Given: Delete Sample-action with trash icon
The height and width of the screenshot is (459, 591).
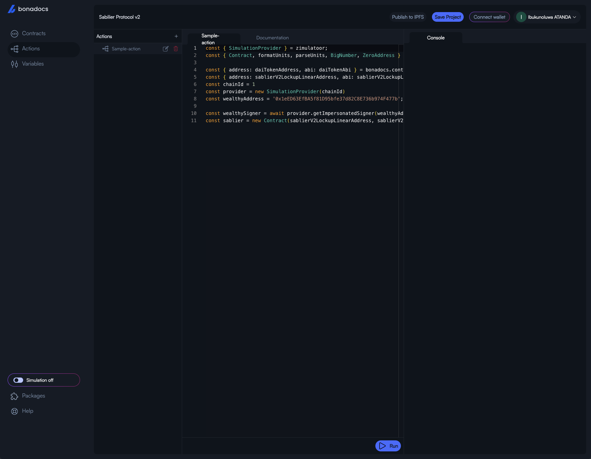Looking at the screenshot, I should point(176,49).
